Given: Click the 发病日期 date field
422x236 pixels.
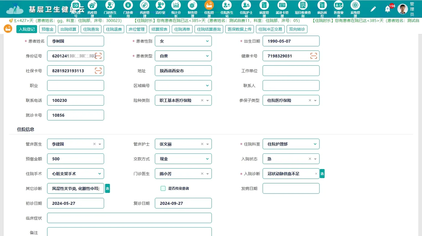Looking at the screenshot, I should 291,188.
